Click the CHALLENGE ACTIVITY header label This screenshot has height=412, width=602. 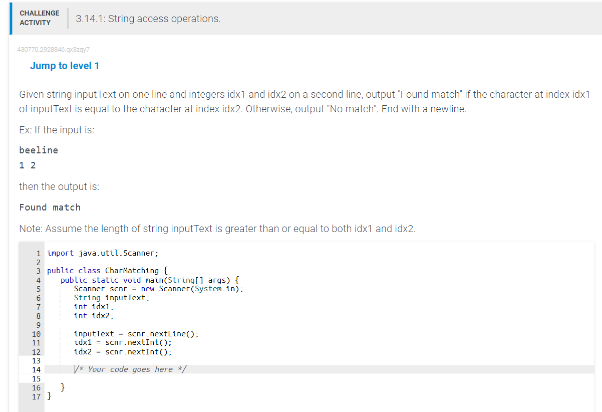click(x=40, y=17)
